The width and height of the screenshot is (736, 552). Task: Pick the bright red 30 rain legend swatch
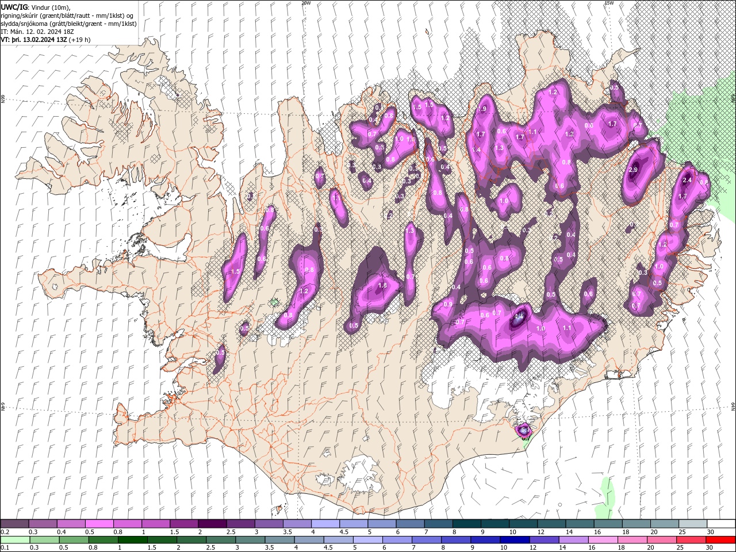[720, 540]
